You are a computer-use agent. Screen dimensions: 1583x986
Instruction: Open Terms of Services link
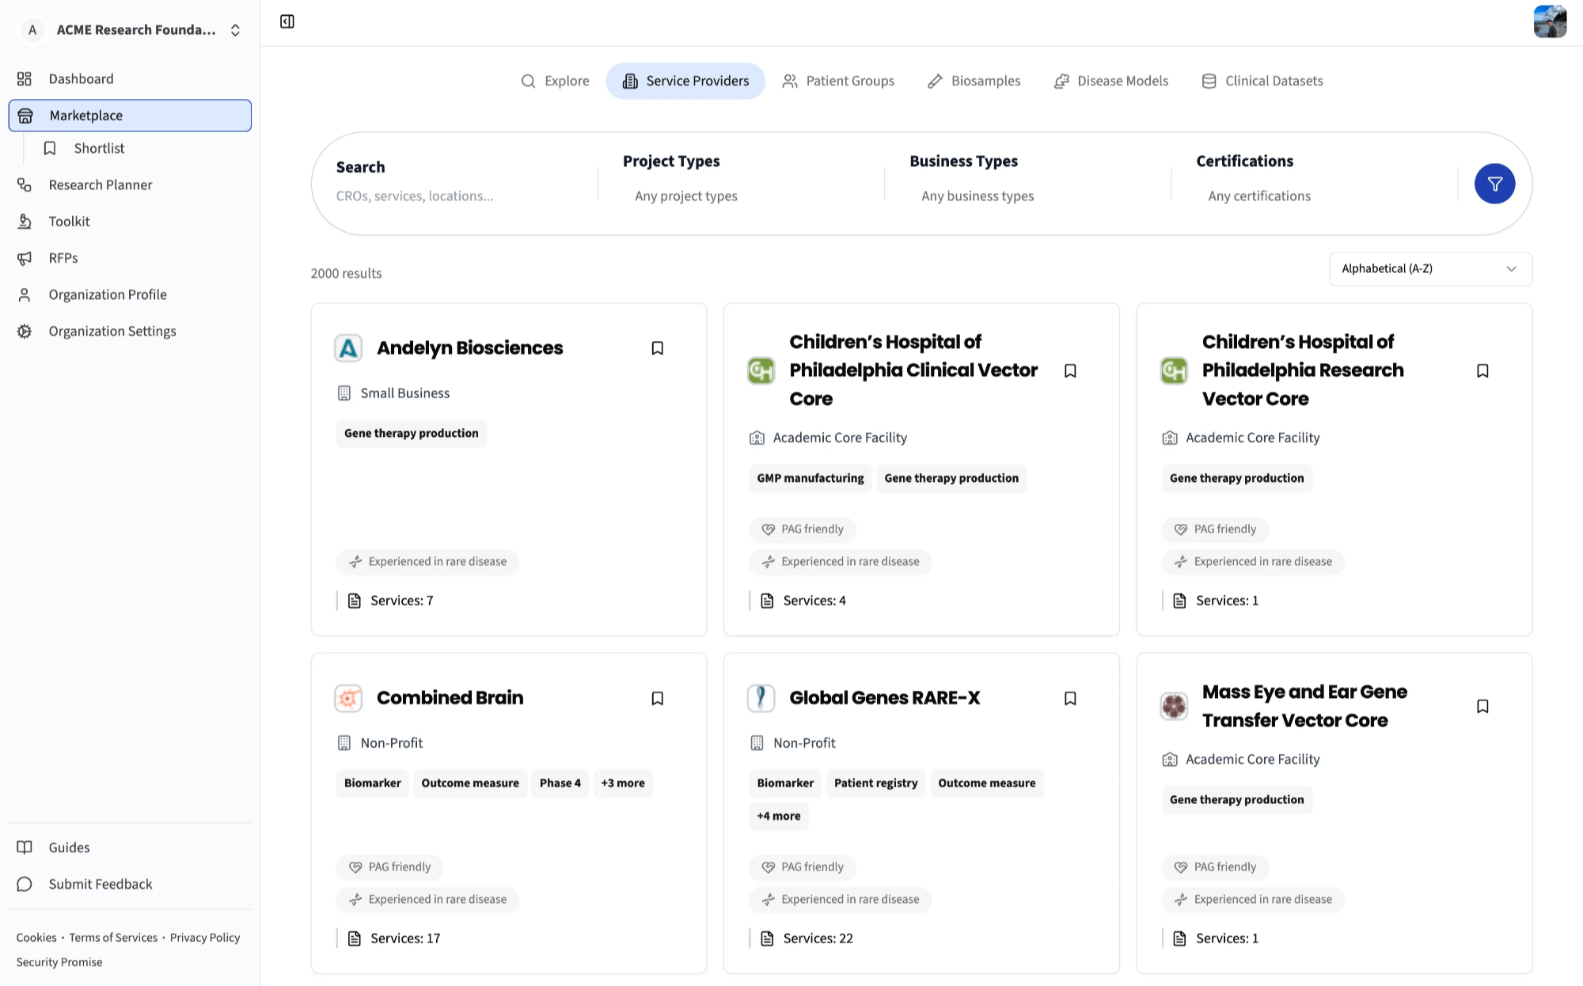pyautogui.click(x=113, y=938)
